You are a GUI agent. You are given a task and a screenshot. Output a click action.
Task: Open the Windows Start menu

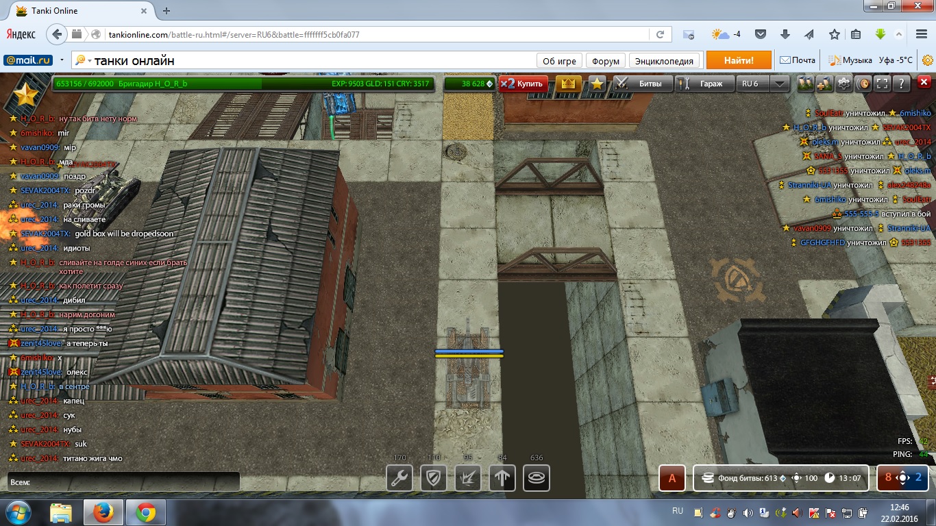[x=18, y=512]
